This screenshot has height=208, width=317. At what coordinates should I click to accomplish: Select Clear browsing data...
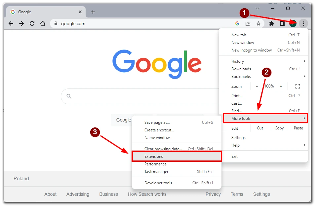click(x=177, y=149)
